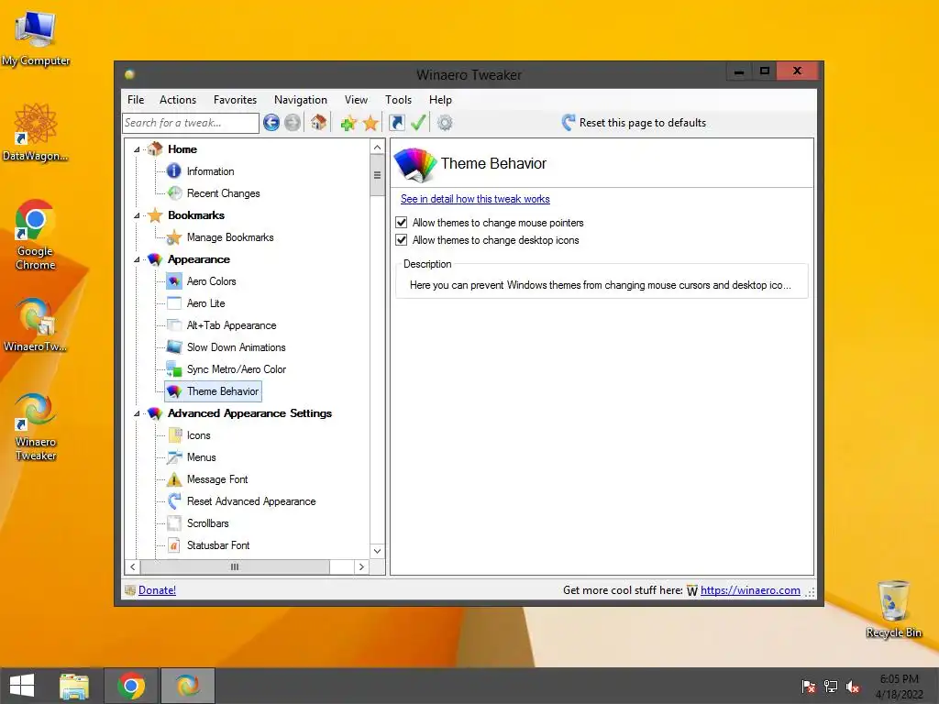Click the tree's horizontal scrollbar thumb

coord(235,566)
